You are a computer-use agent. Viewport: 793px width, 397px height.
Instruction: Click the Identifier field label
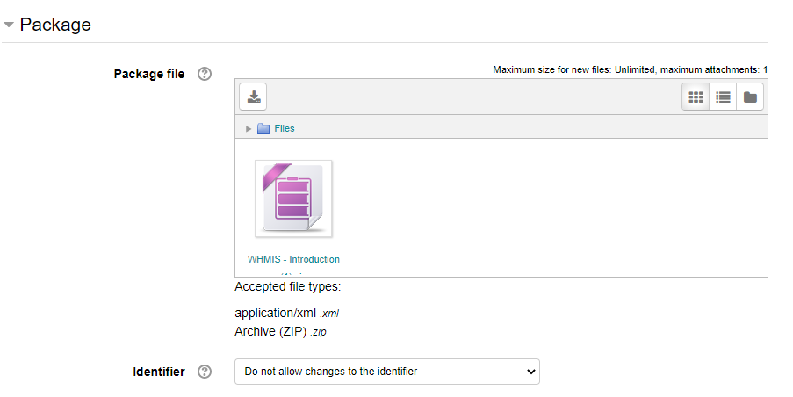pos(158,372)
